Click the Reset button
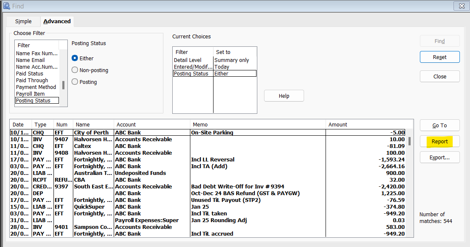The width and height of the screenshot is (470, 247). pyautogui.click(x=440, y=57)
